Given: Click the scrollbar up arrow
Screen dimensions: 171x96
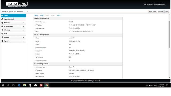Looking at the screenshot, I should click(x=169, y=15).
